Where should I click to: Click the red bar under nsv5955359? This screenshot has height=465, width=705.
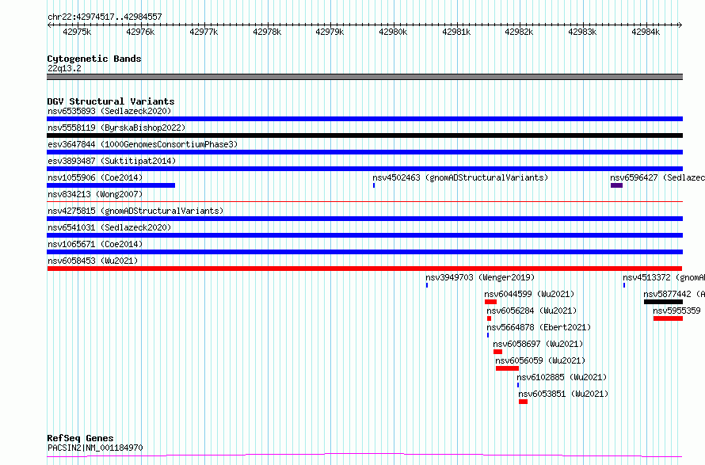click(668, 318)
